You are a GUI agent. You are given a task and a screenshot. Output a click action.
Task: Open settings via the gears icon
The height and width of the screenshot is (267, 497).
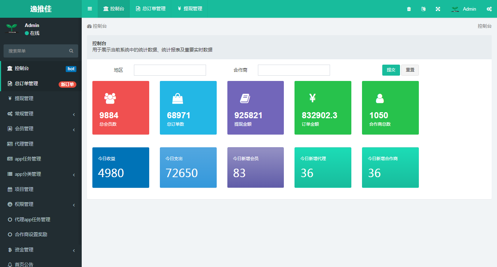click(x=489, y=9)
